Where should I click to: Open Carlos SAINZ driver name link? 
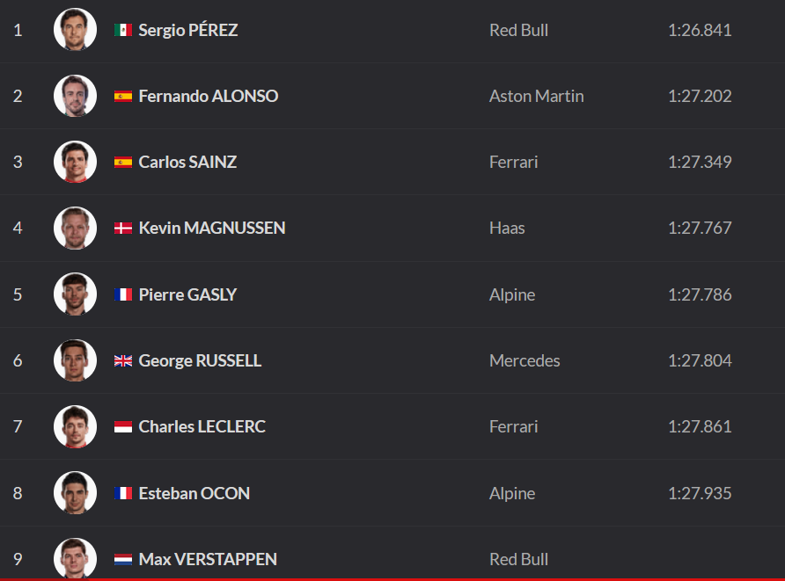tap(187, 162)
